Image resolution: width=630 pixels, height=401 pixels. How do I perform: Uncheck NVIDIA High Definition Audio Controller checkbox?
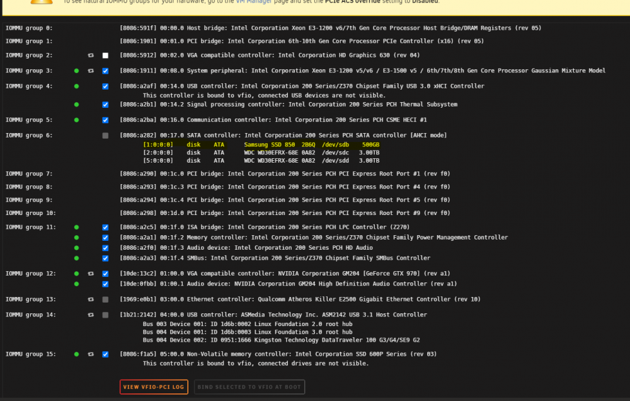pyautogui.click(x=105, y=284)
